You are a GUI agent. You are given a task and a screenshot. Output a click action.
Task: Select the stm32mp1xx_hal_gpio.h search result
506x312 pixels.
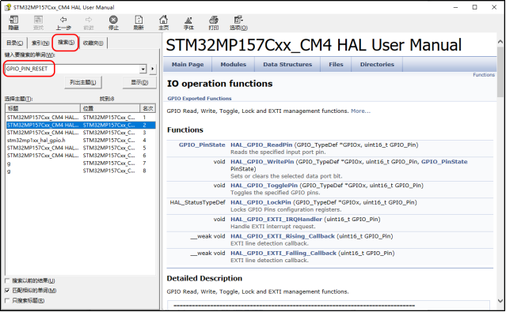81,141
